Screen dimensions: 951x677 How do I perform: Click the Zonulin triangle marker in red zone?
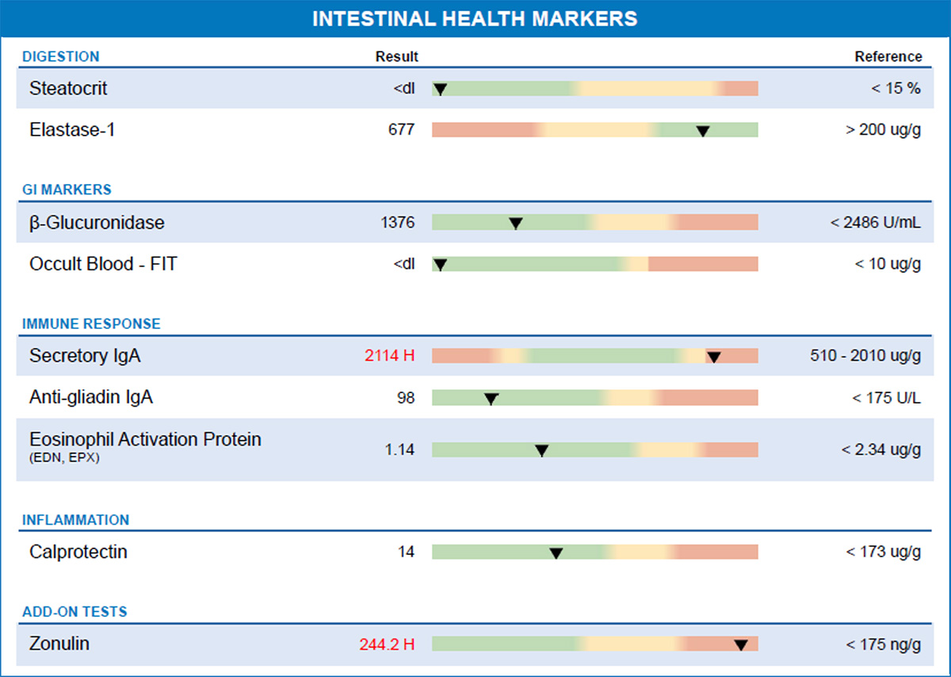(741, 644)
